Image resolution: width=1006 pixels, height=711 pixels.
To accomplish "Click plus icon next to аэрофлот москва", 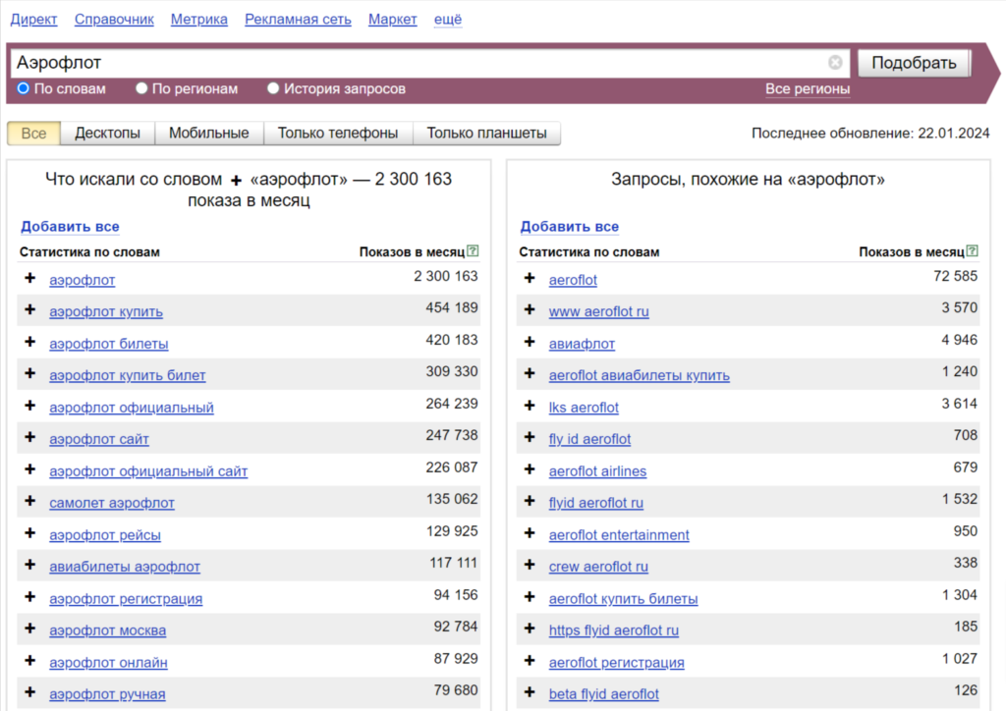I will tap(30, 629).
